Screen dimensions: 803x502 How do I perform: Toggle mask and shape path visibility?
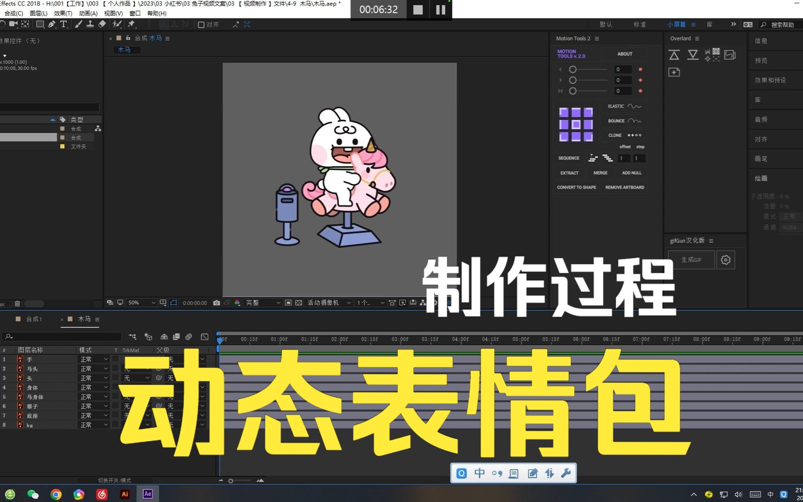click(174, 303)
